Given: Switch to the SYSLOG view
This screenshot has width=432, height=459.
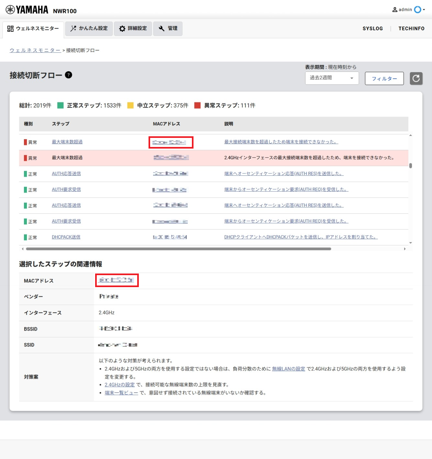Looking at the screenshot, I should pyautogui.click(x=372, y=28).
